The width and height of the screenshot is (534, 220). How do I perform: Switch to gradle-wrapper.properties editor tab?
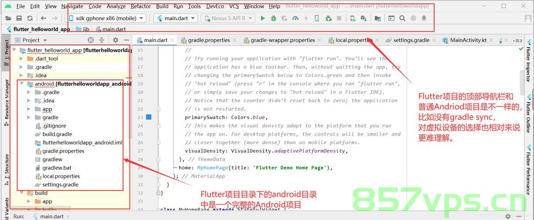click(283, 40)
